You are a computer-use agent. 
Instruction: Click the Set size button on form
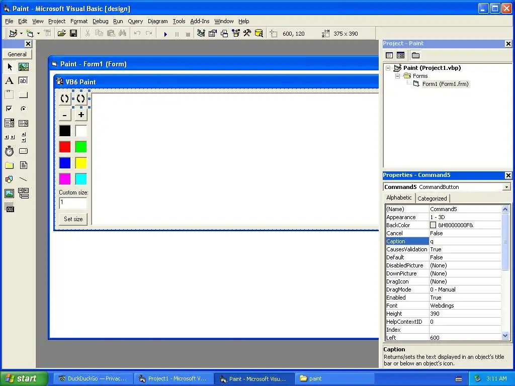(73, 219)
